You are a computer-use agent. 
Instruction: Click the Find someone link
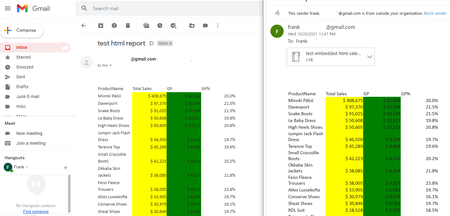point(36,211)
